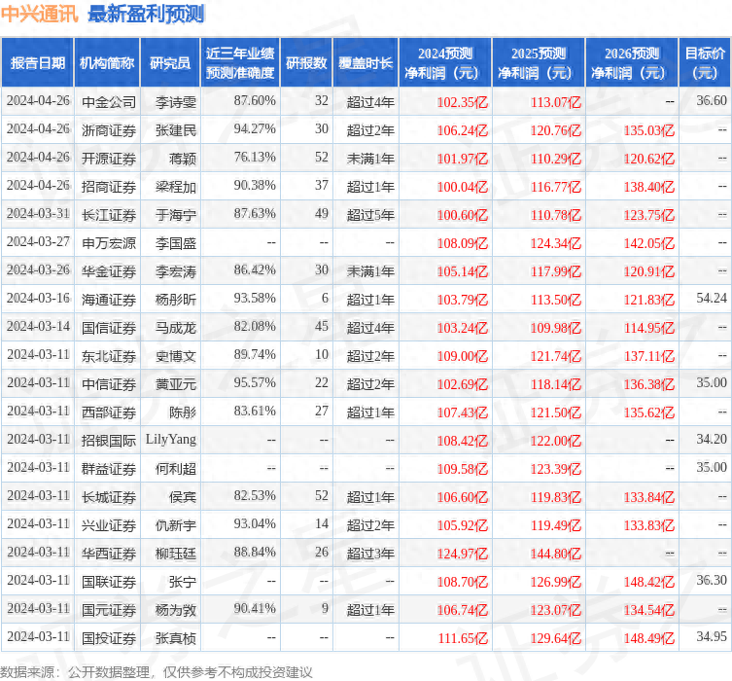Viewport: 732px width, 681px height.
Task: Click analyst name 于海宁
Action: pos(176,215)
